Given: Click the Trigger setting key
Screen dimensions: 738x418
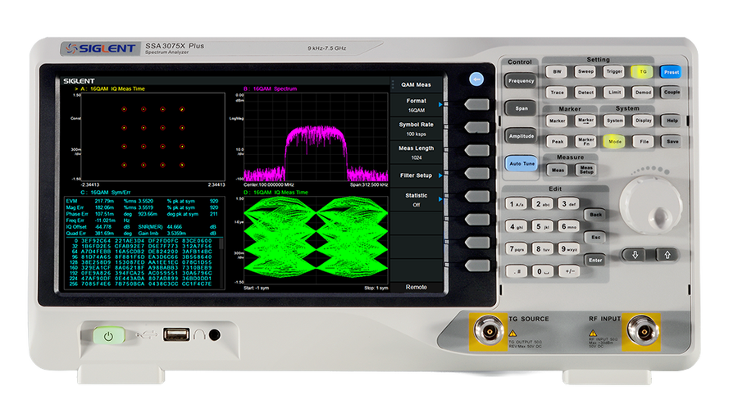Looking at the screenshot, I should pos(614,71).
